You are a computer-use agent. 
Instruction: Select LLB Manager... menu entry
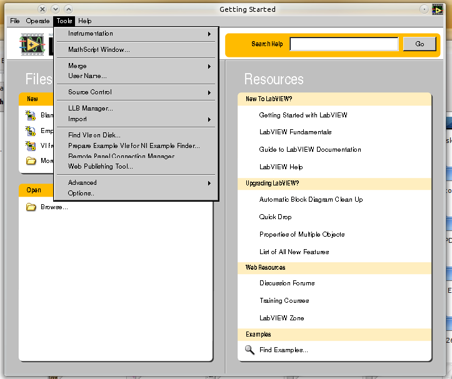pyautogui.click(x=136, y=108)
